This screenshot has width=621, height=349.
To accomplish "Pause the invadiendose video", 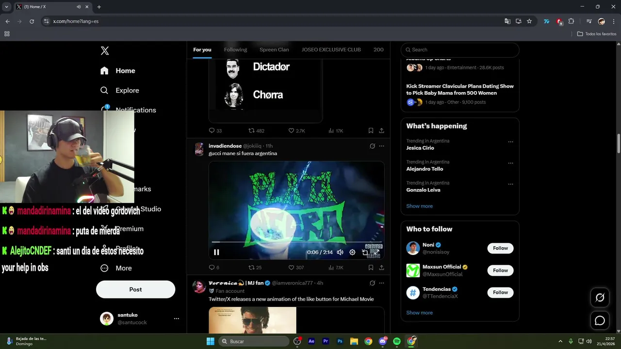I will 216,252.
